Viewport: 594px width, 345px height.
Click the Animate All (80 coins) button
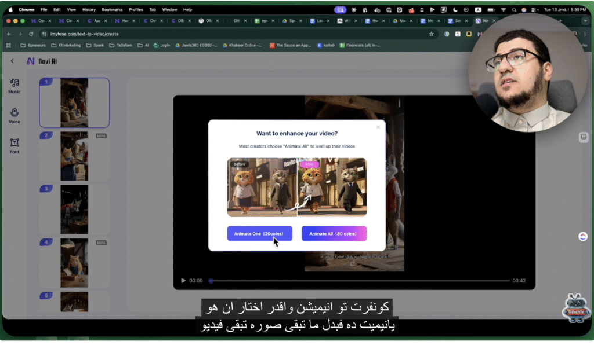tap(334, 234)
